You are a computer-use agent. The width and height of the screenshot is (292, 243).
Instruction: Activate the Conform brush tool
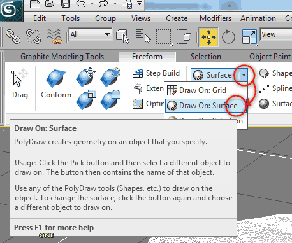56,84
